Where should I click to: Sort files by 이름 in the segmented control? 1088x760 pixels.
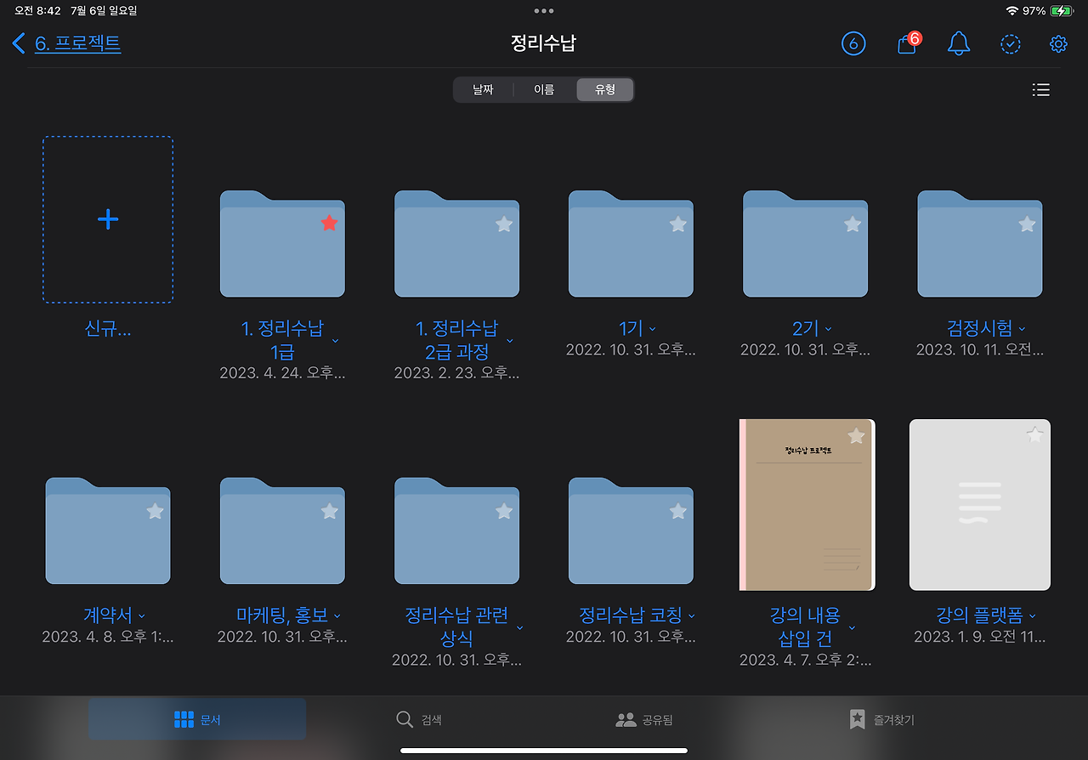pos(544,89)
